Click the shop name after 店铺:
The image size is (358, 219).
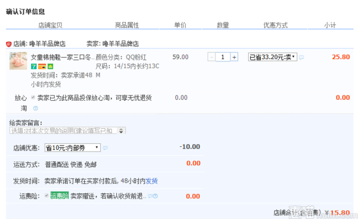(x=47, y=44)
